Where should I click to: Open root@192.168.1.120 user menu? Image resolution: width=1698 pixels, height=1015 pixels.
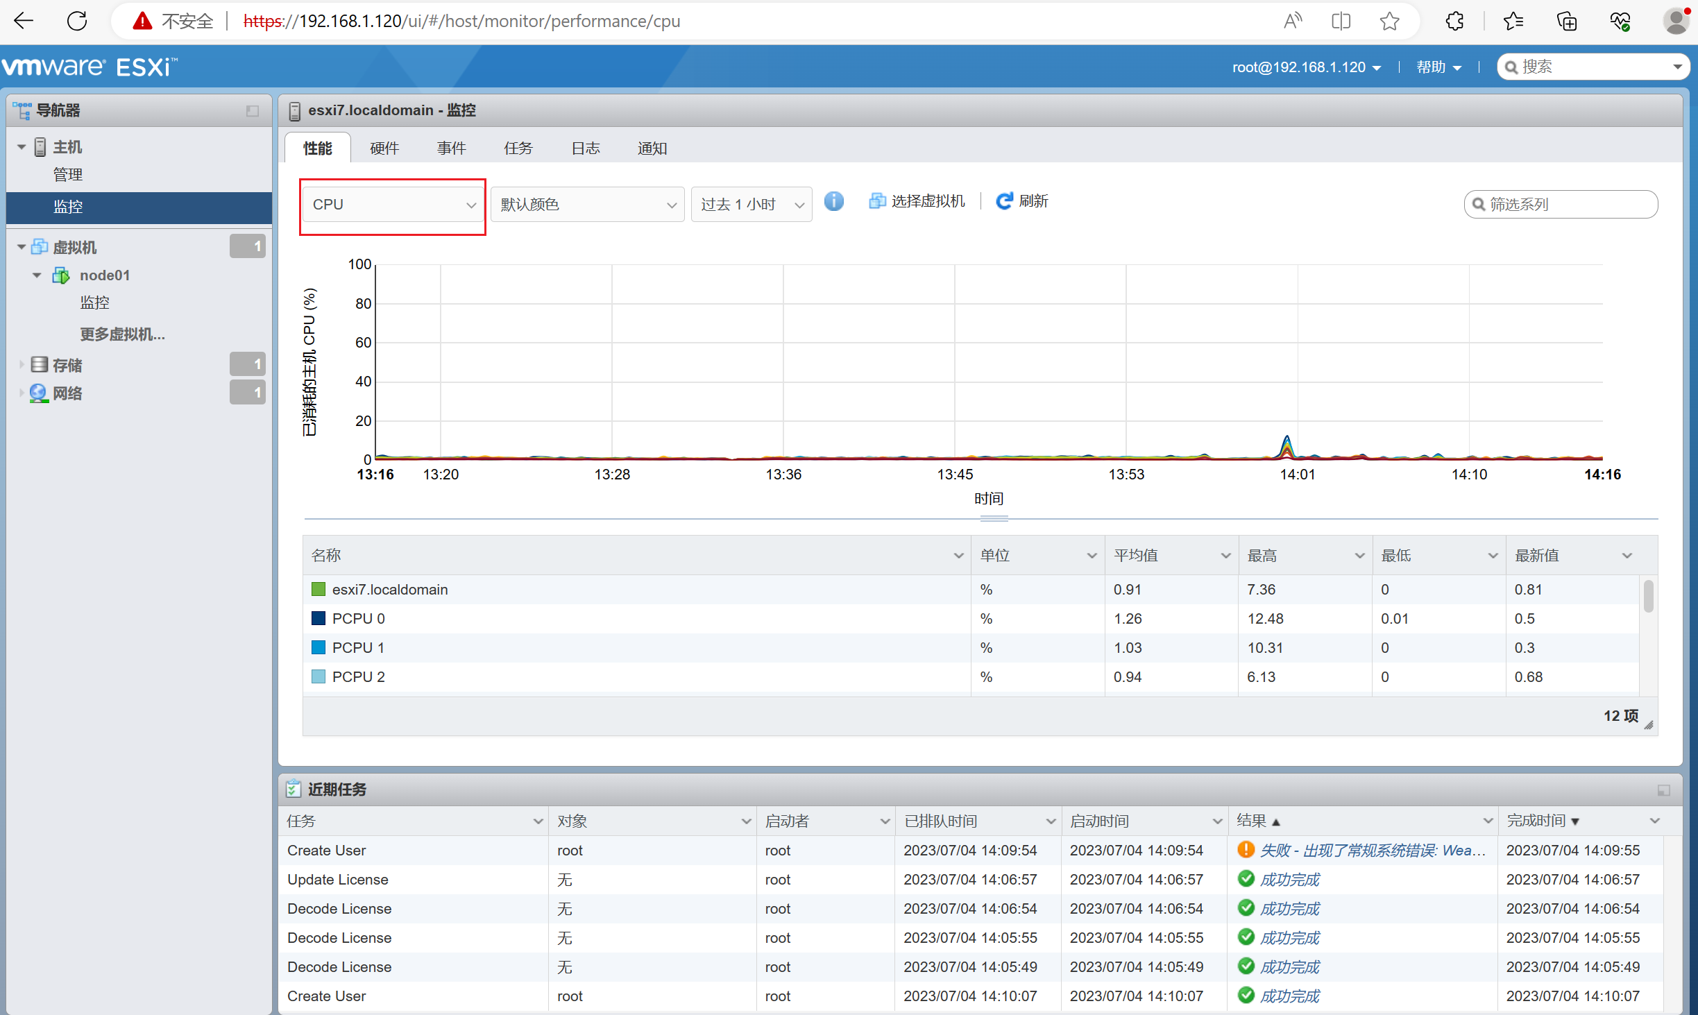pyautogui.click(x=1307, y=67)
